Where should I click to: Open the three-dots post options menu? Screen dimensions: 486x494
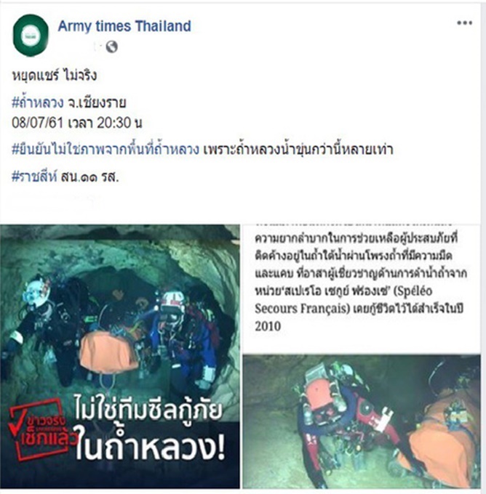[x=465, y=23]
